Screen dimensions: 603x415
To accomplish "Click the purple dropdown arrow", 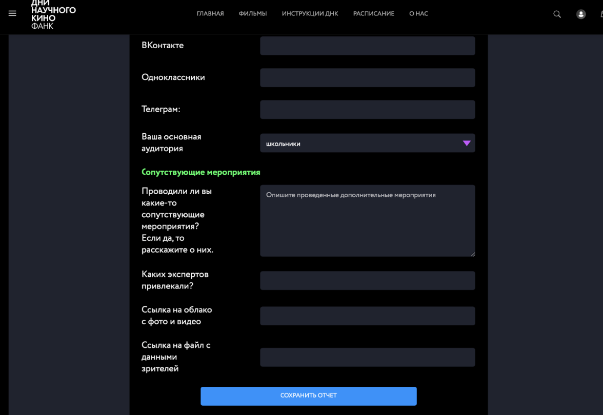I will coord(467,143).
